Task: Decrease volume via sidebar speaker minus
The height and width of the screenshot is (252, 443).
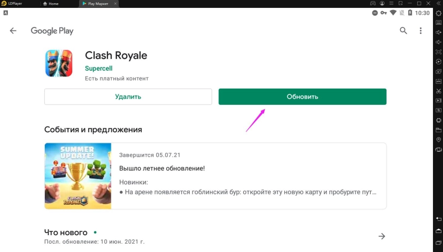Action: 438,42
